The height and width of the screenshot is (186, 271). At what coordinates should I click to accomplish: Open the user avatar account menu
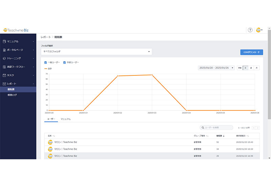coord(259,30)
